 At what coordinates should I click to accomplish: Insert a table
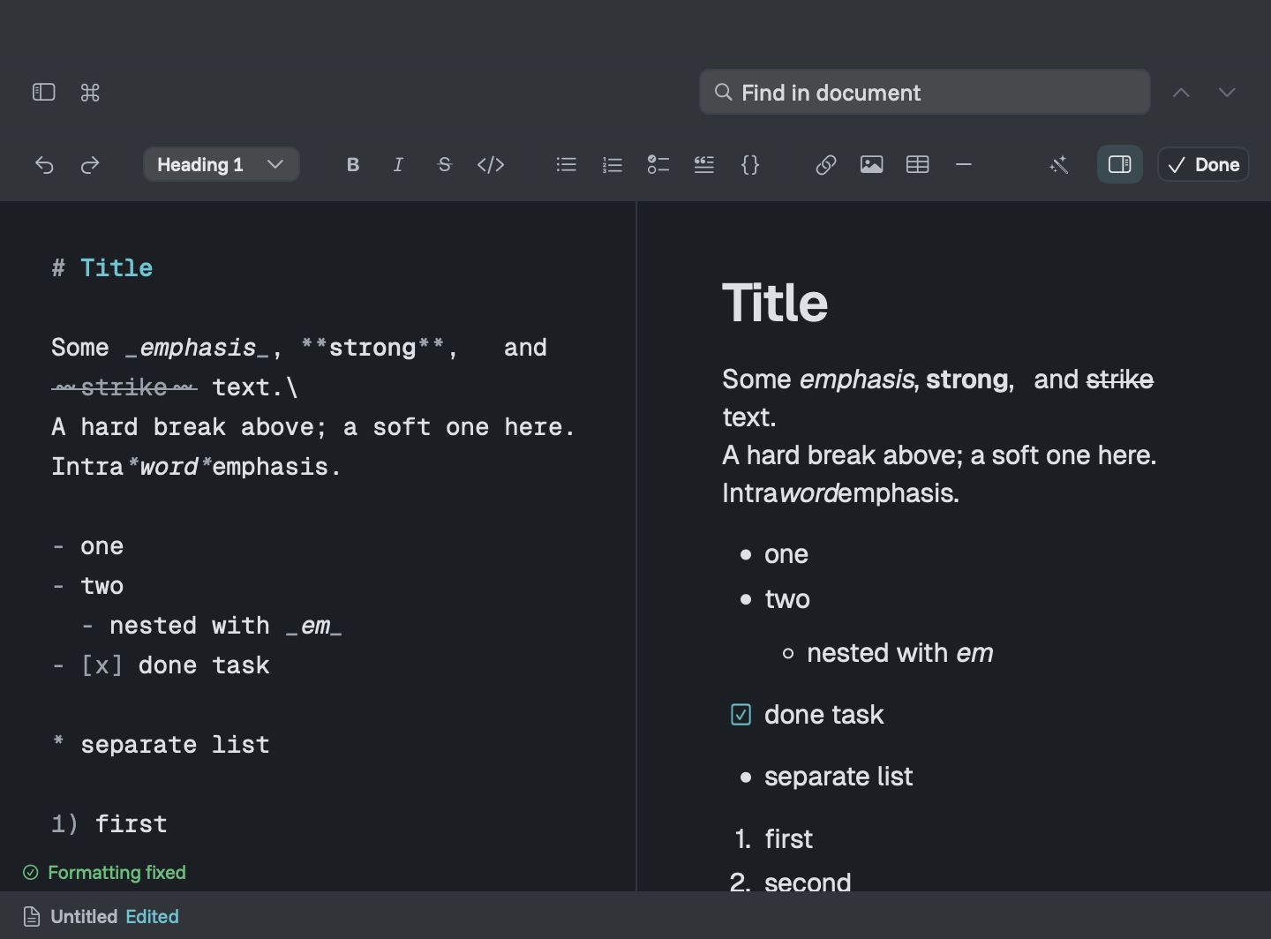918,165
